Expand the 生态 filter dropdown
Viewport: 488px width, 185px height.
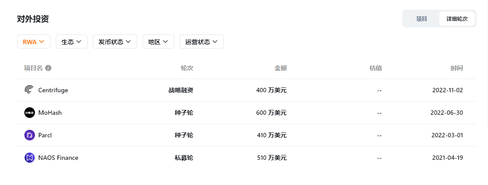click(x=71, y=42)
